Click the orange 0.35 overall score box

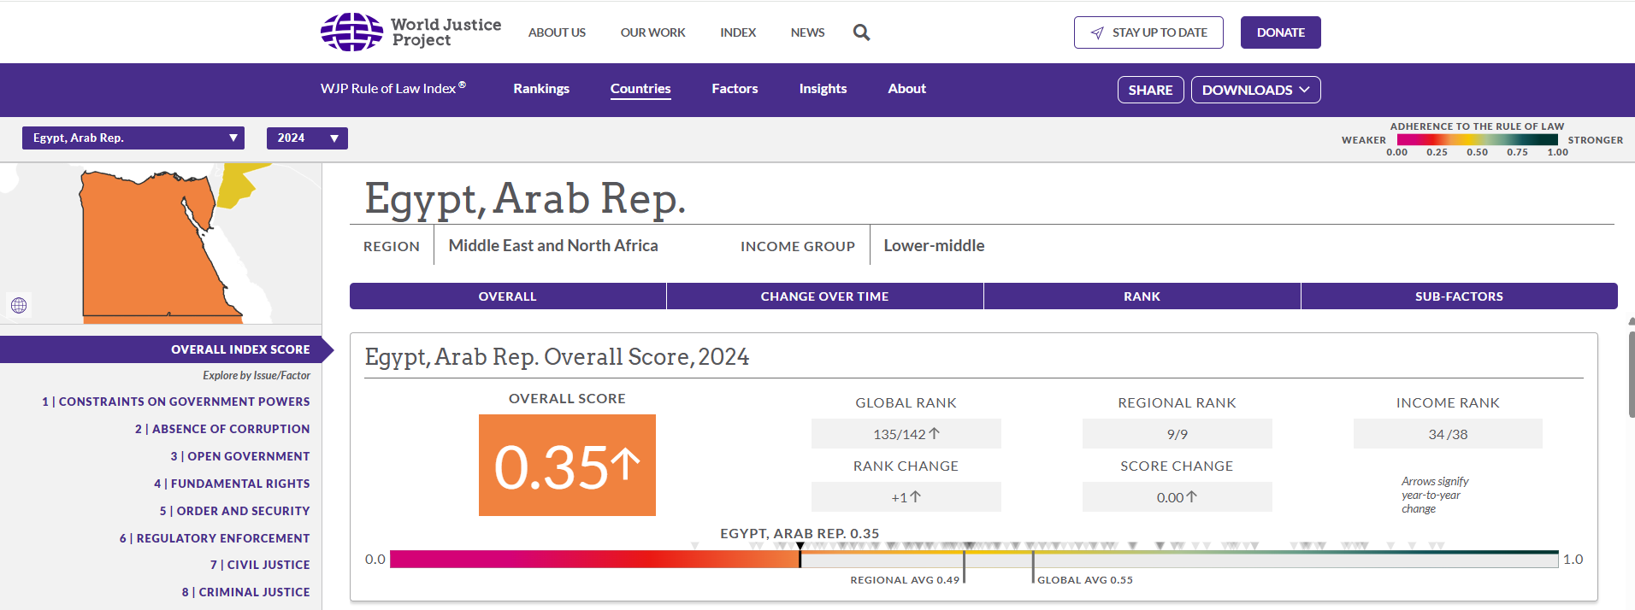(x=567, y=465)
